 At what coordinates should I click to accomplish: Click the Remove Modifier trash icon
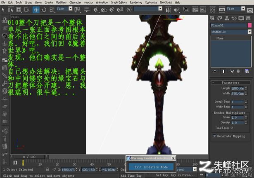pos(238,71)
